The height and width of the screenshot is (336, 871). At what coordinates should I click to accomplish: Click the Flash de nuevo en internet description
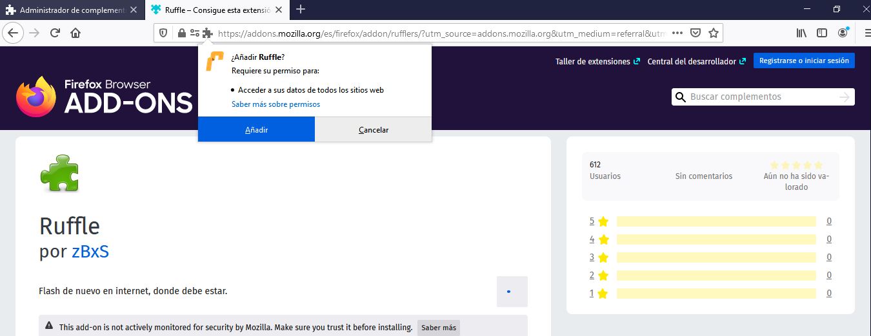click(133, 291)
